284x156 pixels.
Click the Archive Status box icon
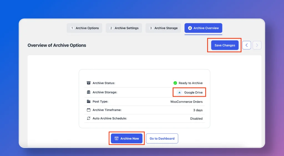pyautogui.click(x=88, y=83)
